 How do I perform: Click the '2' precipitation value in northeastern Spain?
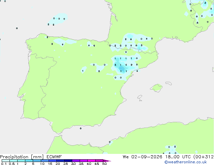pos(115,65)
